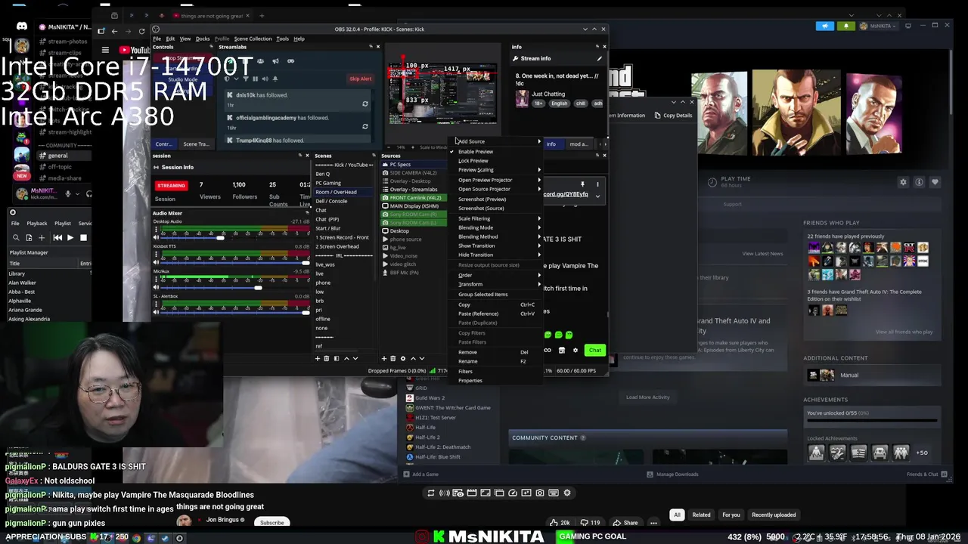The width and height of the screenshot is (968, 544).
Task: Click the loop icon in the bottom toolbar
Action: [431, 493]
